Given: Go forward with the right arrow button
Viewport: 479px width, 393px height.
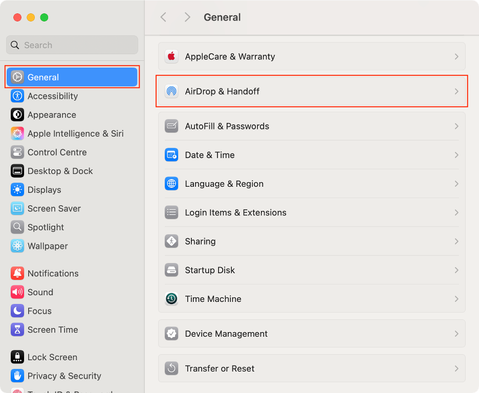Looking at the screenshot, I should (187, 17).
